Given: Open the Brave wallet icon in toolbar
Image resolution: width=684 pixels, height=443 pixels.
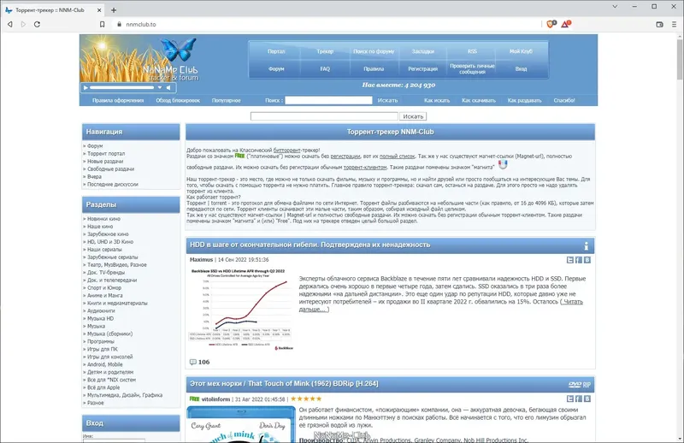Looking at the screenshot, I should (659, 25).
